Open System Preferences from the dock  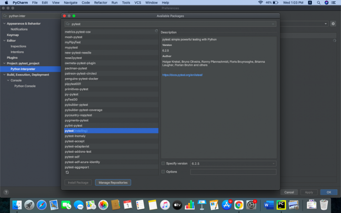point(251,205)
